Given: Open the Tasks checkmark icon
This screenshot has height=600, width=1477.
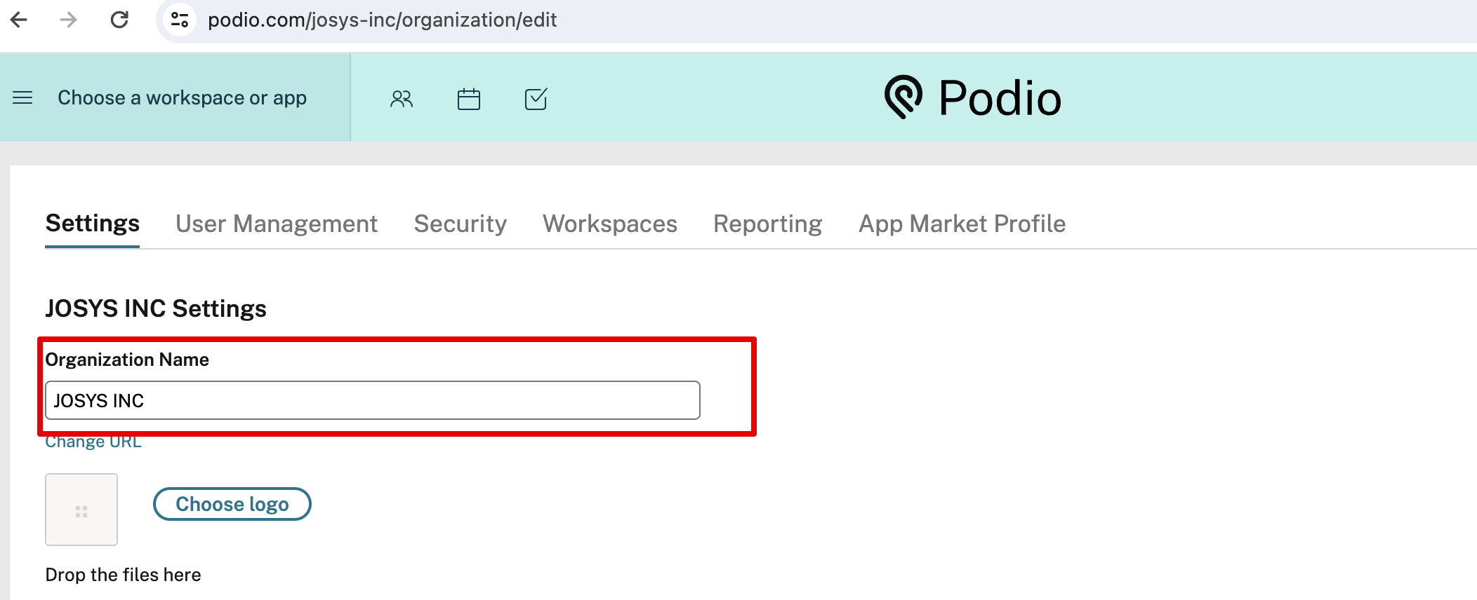Looking at the screenshot, I should tap(536, 99).
